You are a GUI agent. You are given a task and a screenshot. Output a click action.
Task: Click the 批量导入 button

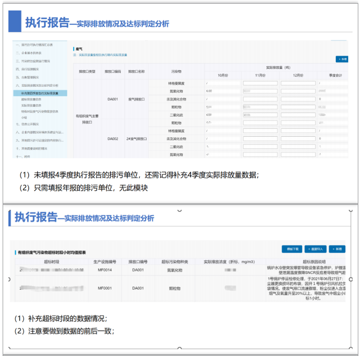click(x=316, y=249)
